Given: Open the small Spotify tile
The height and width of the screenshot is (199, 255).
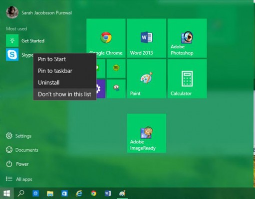Looking at the screenshot, I should 116,69.
